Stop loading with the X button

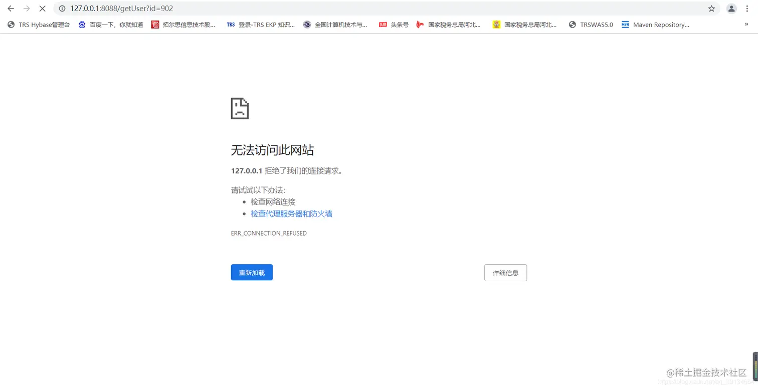(42, 9)
